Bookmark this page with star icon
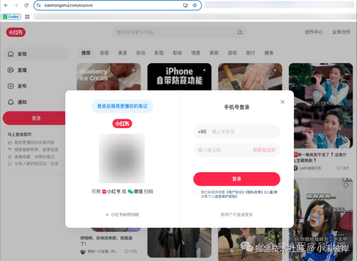 [195, 5]
